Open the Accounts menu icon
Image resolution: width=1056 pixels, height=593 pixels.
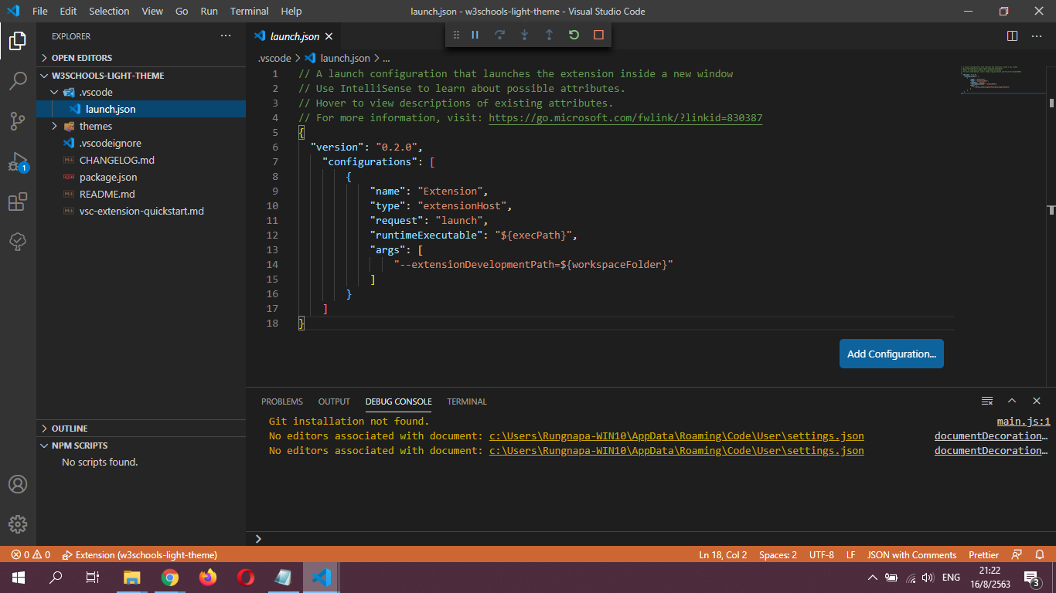(x=18, y=484)
